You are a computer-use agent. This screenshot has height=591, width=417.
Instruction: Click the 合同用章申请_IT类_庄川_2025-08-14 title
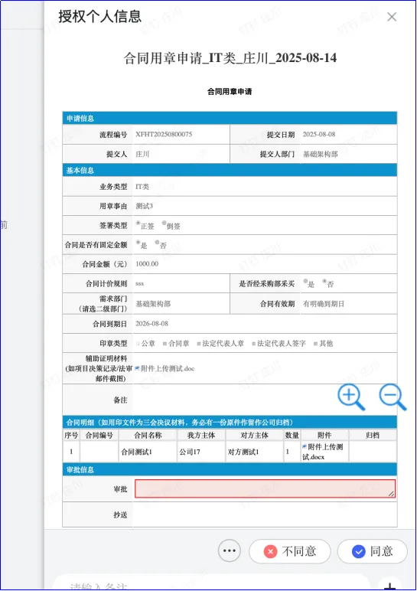click(230, 58)
